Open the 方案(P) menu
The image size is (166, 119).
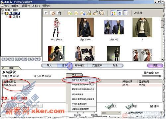point(36,6)
